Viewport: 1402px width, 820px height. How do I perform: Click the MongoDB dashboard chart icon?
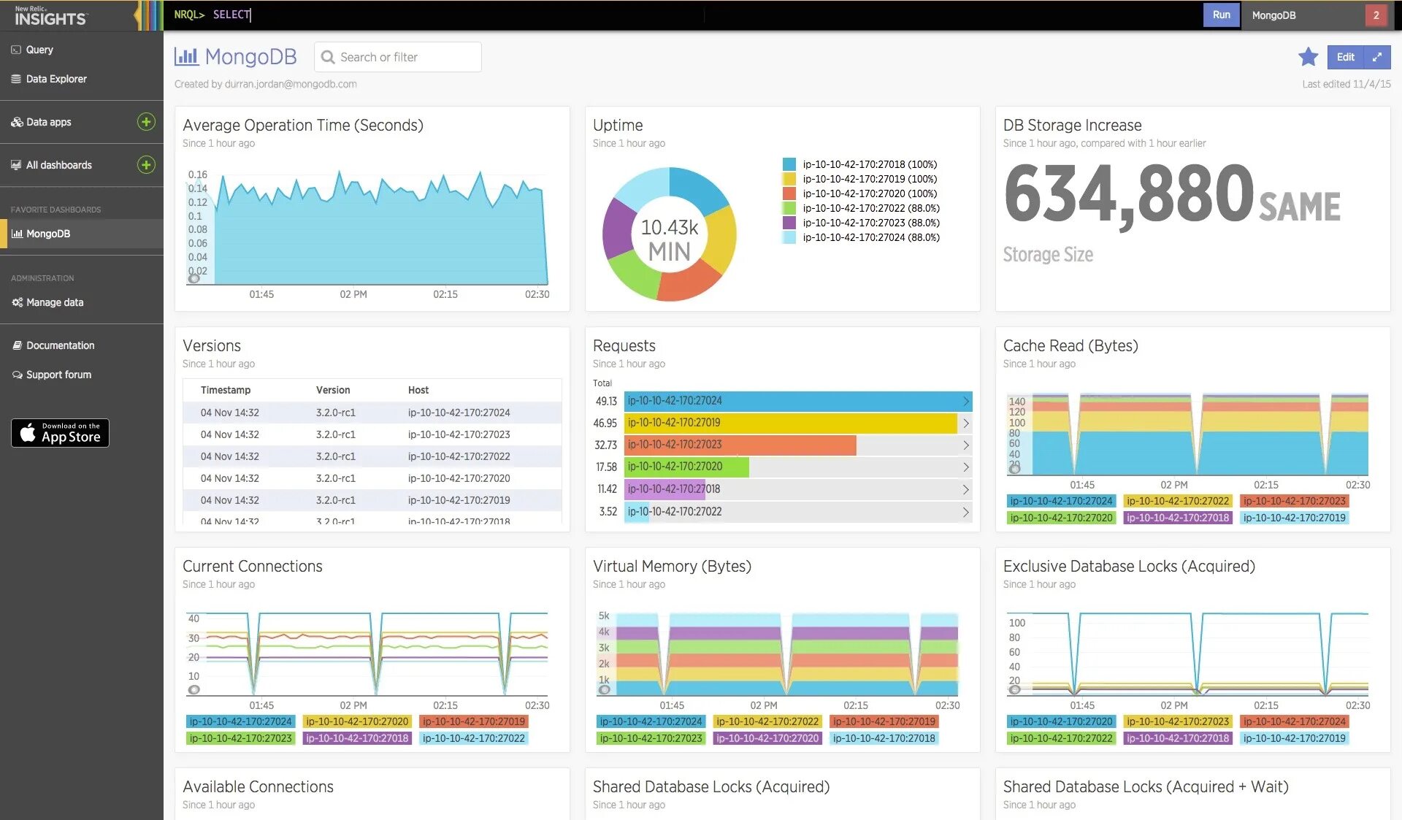[x=186, y=56]
